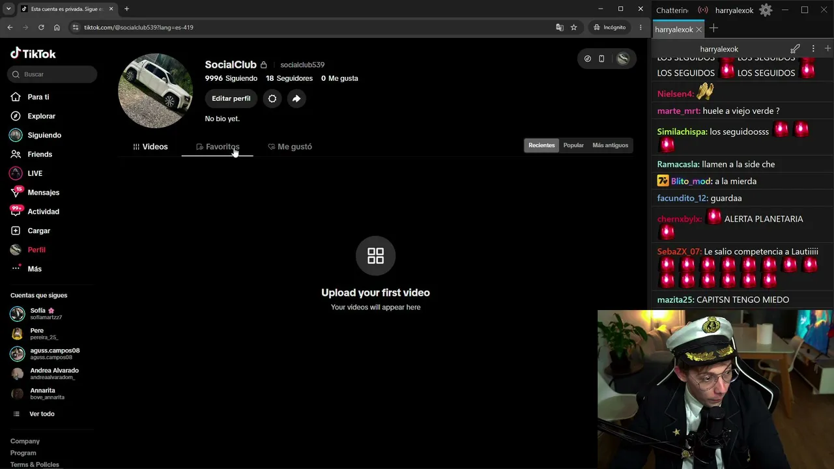
Task: Open the Program footer link
Action: (x=23, y=453)
